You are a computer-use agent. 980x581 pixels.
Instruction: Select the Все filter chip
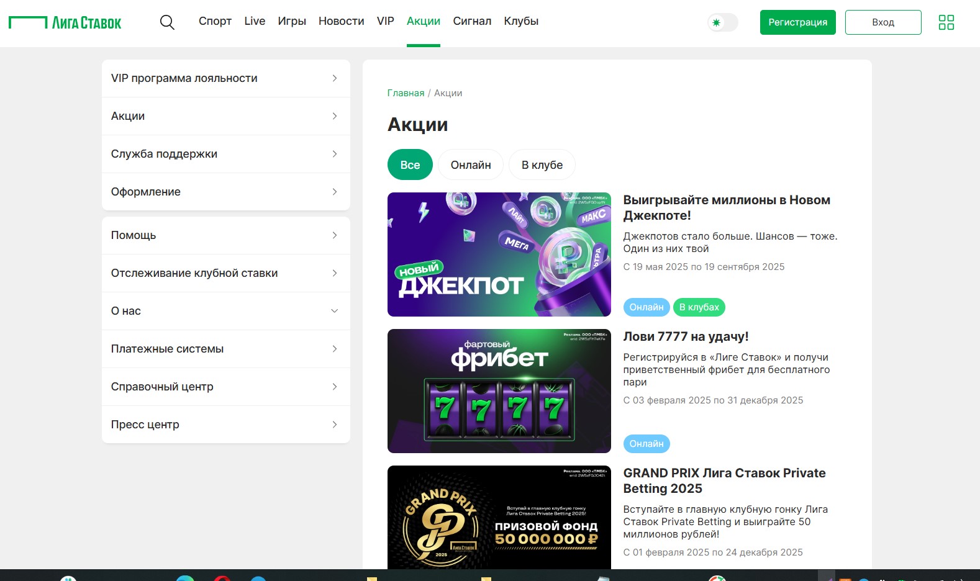pos(410,164)
